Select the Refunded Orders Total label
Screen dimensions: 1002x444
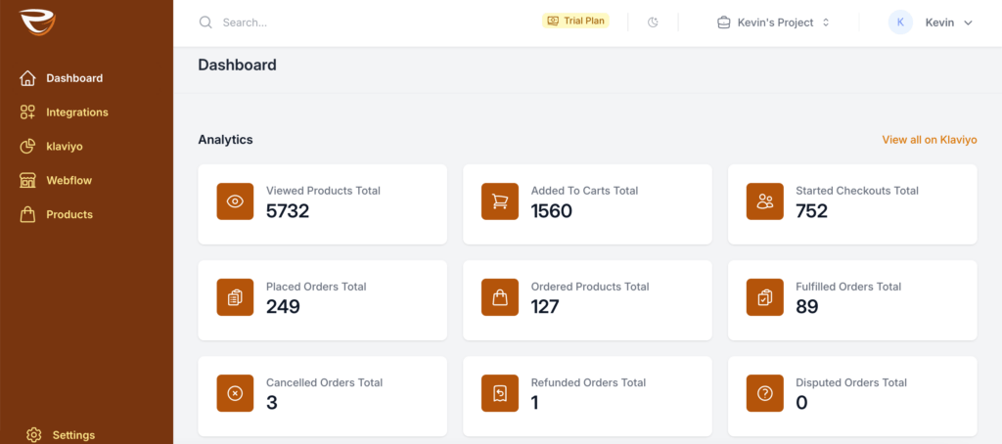point(588,382)
